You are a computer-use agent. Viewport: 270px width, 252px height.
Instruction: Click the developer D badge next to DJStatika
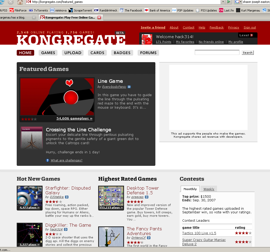67,197
